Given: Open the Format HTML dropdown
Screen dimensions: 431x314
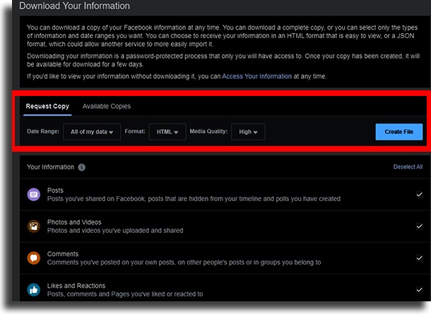Looking at the screenshot, I should 167,132.
